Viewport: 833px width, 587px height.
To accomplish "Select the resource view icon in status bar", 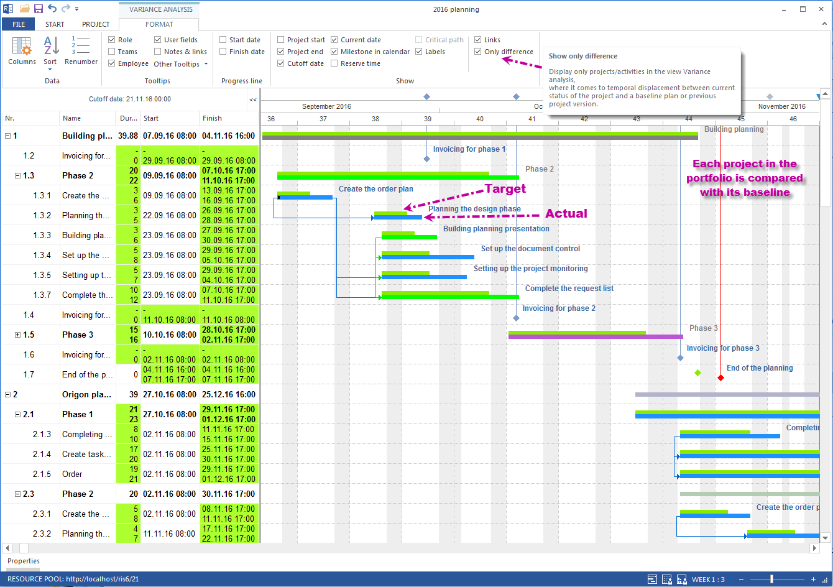I will coord(667,579).
